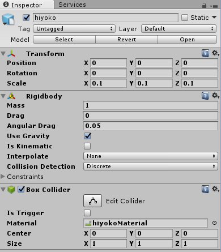Enable Is Trigger checkbox
Image resolution: width=221 pixels, height=252 pixels.
(x=87, y=213)
